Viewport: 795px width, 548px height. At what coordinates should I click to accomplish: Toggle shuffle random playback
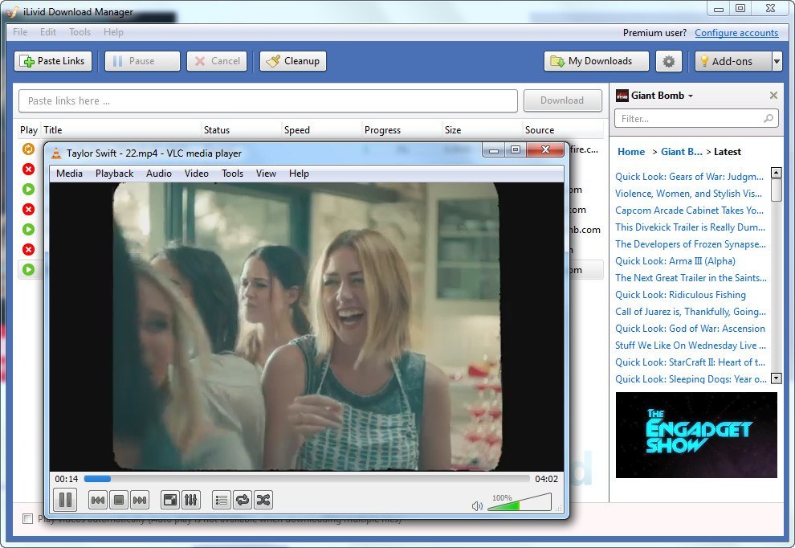(263, 500)
